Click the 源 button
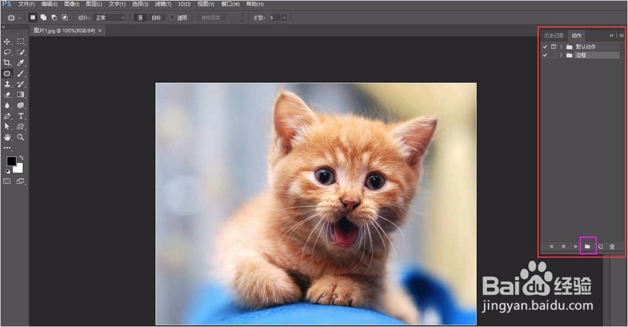Image resolution: width=628 pixels, height=327 pixels. (140, 18)
